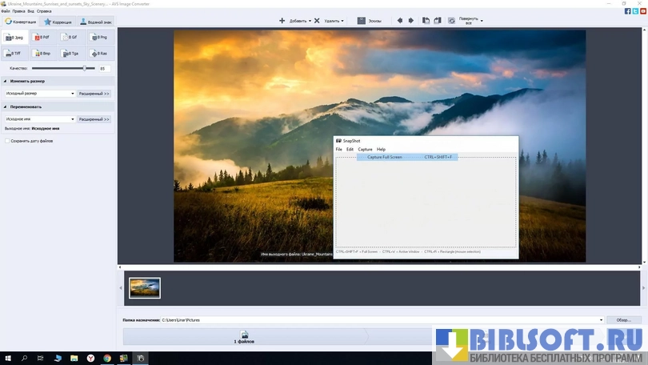
Task: Go to the next image with the right arrow
Action: [x=411, y=21]
